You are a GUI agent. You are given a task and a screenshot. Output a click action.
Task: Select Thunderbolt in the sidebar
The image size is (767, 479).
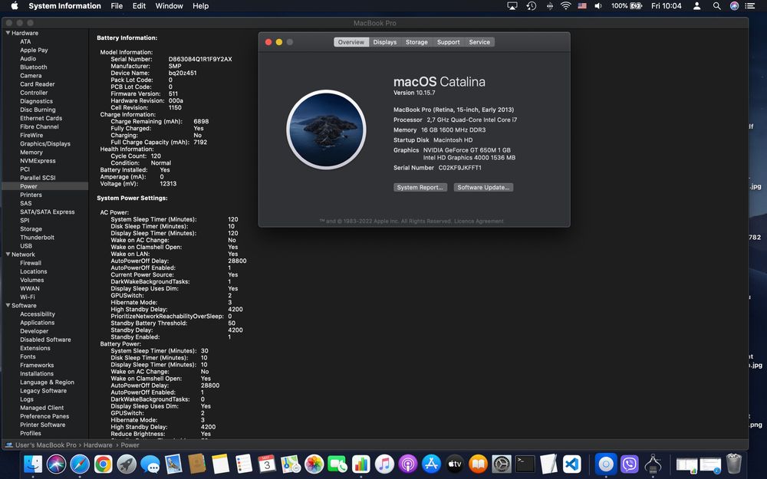click(x=37, y=237)
